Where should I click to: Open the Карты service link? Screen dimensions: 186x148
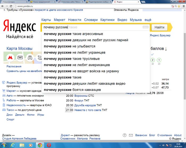point(46,20)
